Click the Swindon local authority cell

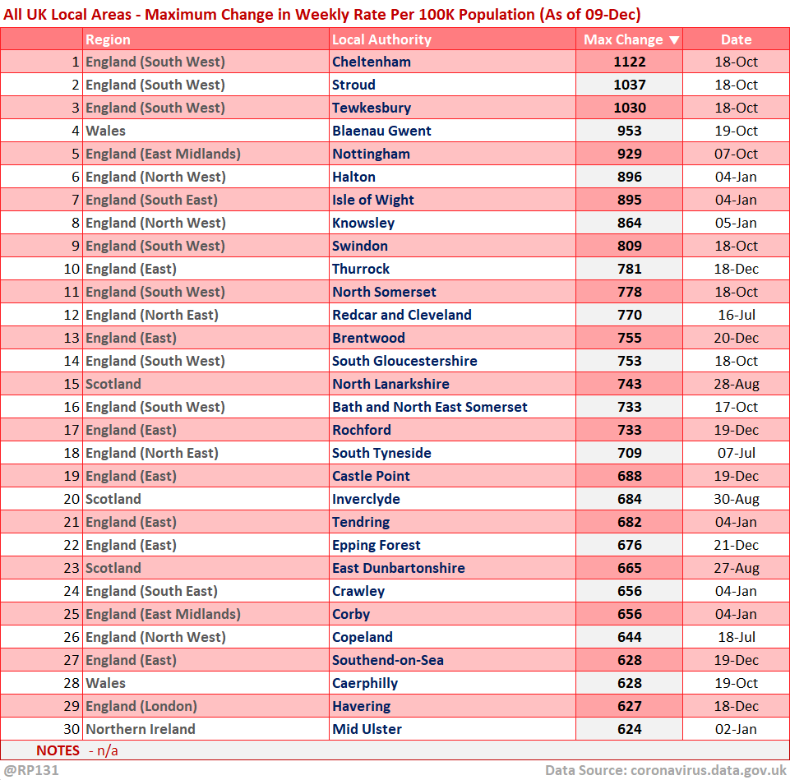tap(452, 246)
